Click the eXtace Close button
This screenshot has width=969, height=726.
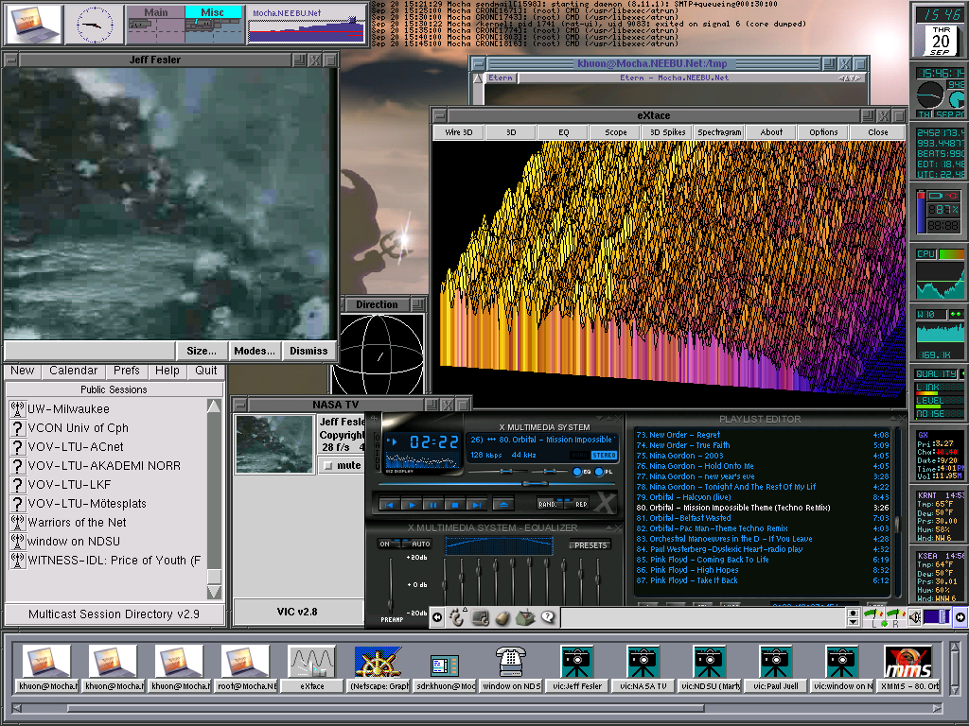pos(877,132)
